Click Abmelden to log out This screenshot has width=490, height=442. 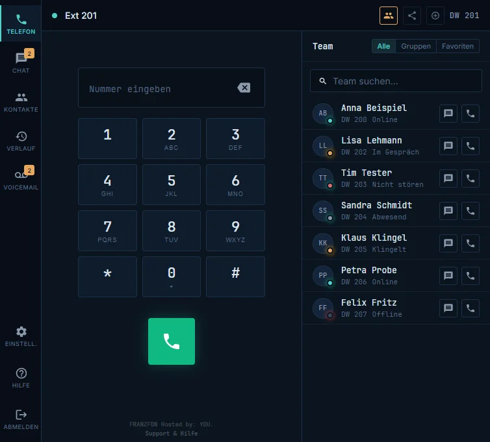21,419
